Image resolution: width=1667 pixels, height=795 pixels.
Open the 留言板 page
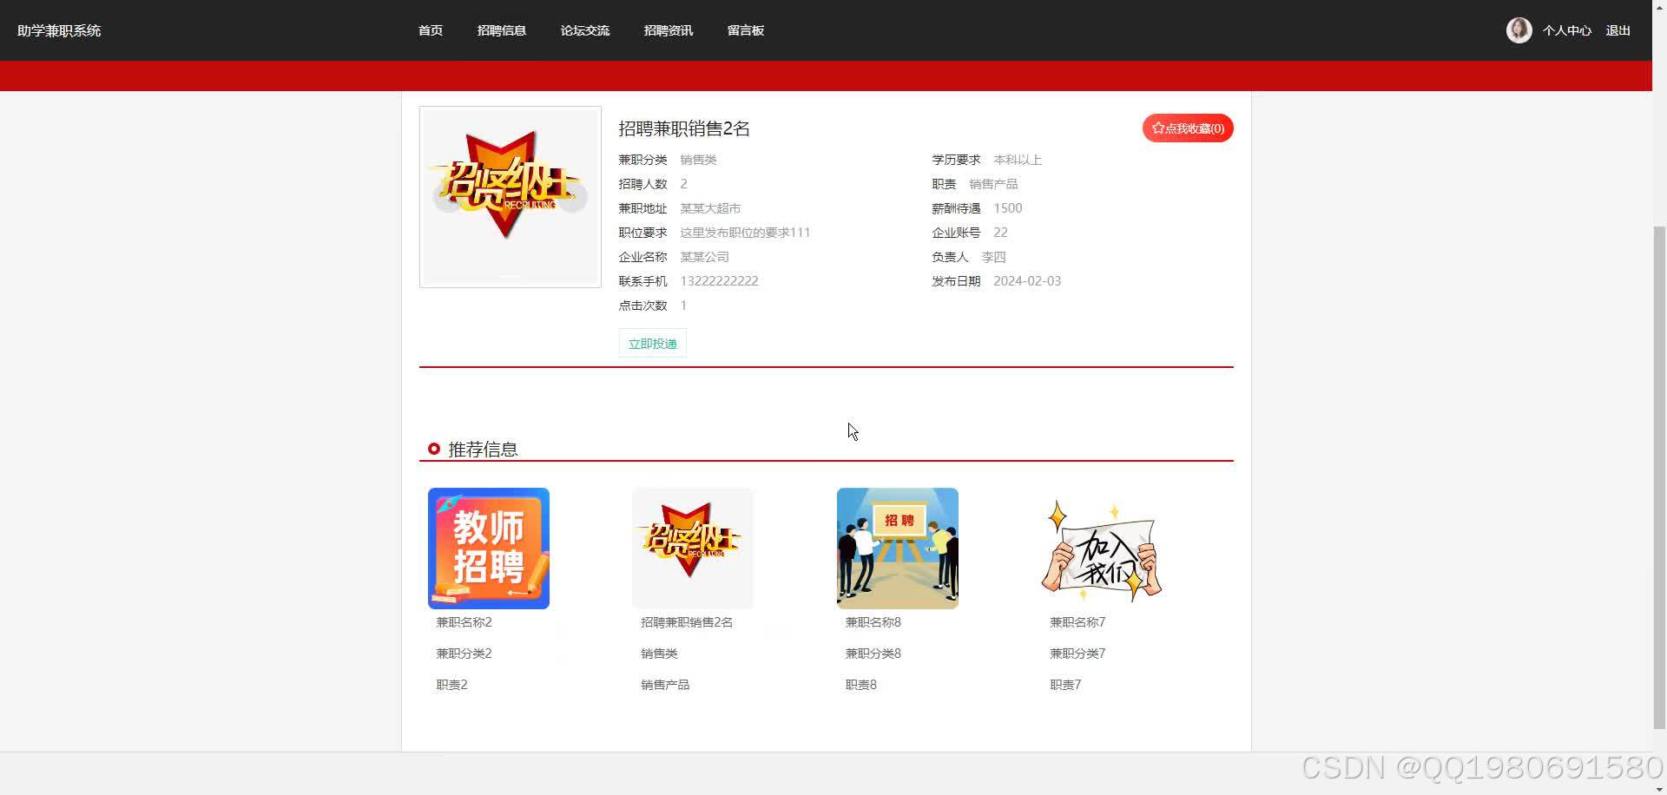point(746,30)
